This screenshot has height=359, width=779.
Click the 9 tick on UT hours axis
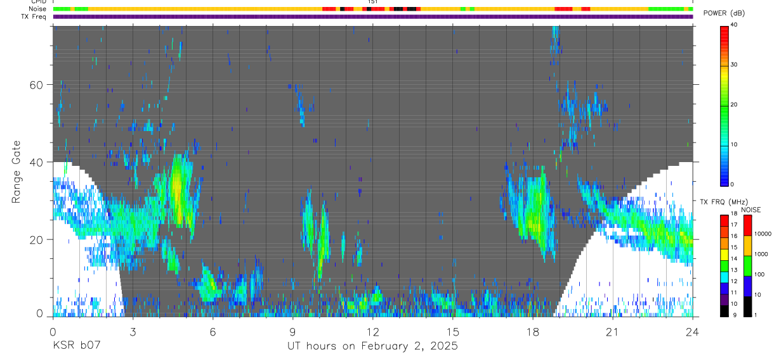pyautogui.click(x=292, y=332)
